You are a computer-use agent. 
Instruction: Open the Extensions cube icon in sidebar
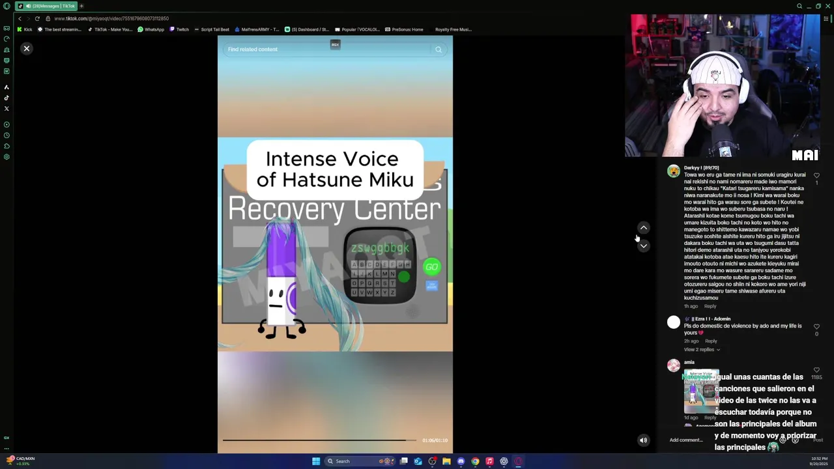click(7, 146)
